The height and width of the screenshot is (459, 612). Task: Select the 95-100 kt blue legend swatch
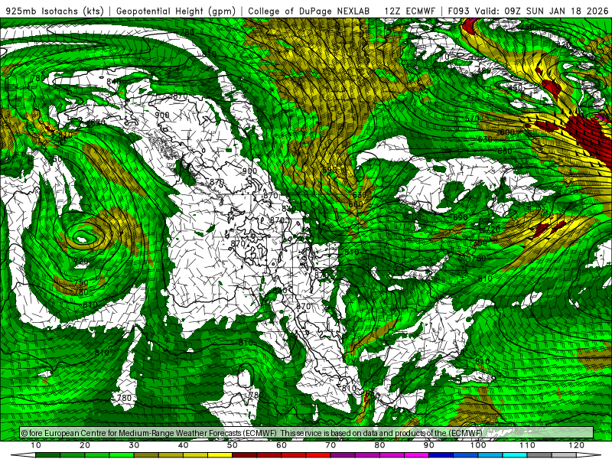tap(466, 455)
